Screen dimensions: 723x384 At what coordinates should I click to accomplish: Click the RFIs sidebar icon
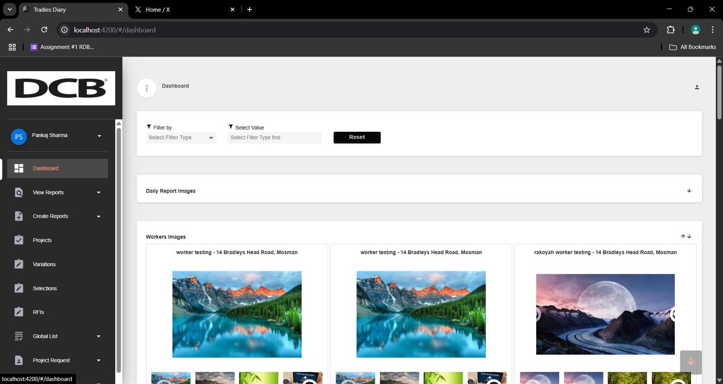pyautogui.click(x=19, y=312)
